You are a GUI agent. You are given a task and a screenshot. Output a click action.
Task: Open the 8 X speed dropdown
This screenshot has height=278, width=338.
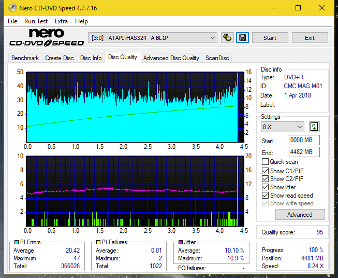point(283,127)
